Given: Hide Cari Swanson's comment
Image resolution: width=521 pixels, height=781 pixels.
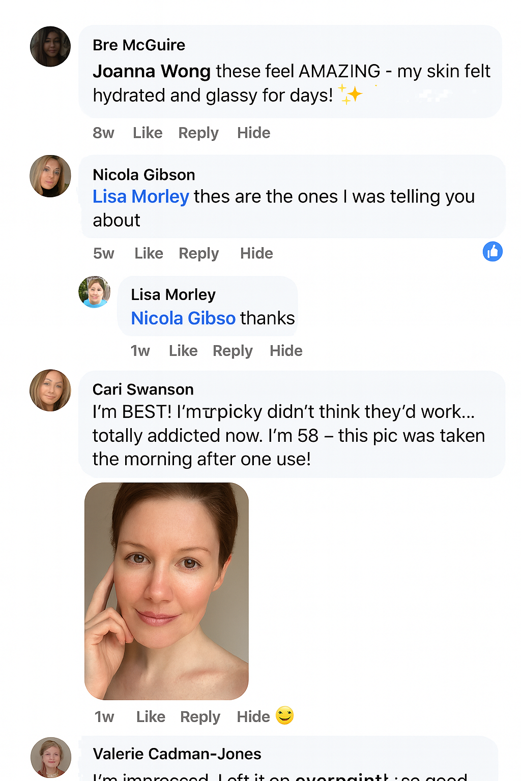Looking at the screenshot, I should 253,717.
